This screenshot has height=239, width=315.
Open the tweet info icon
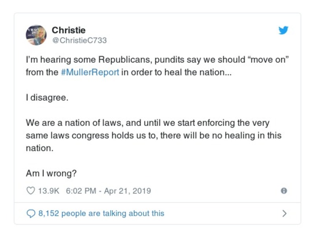(283, 191)
